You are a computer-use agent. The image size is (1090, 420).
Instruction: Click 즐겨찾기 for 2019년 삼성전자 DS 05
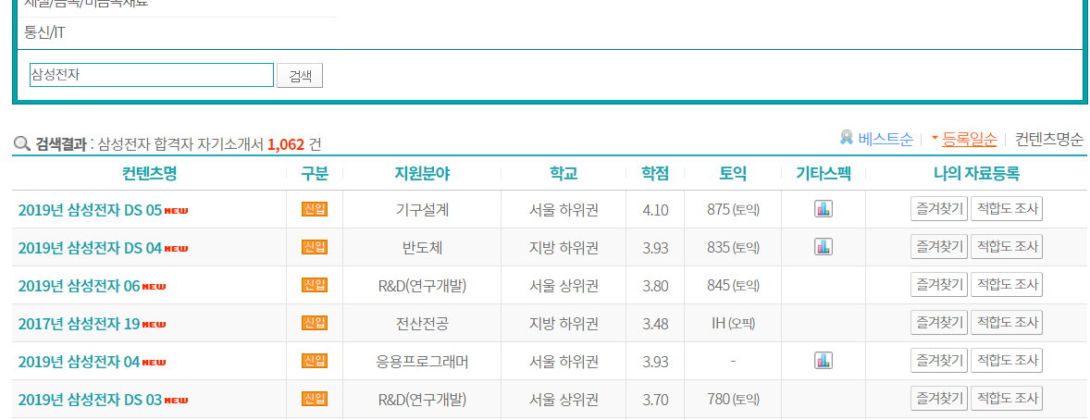[x=939, y=208]
